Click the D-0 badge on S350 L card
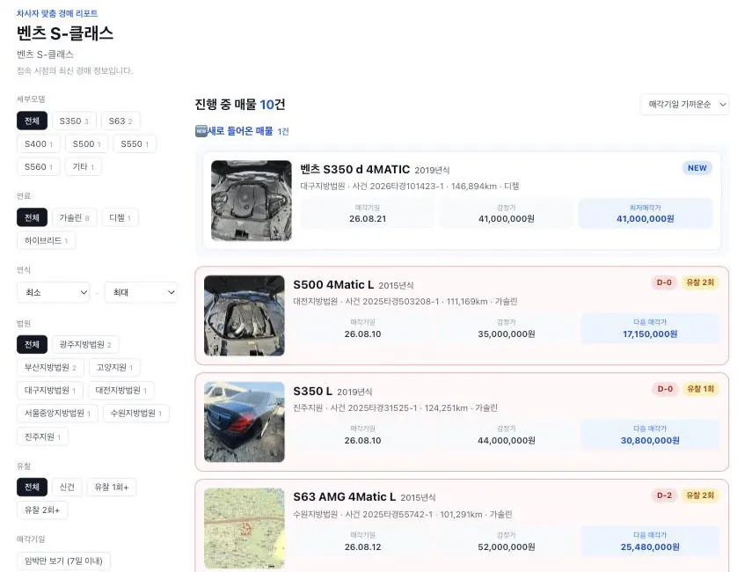The width and height of the screenshot is (752, 572). click(665, 389)
